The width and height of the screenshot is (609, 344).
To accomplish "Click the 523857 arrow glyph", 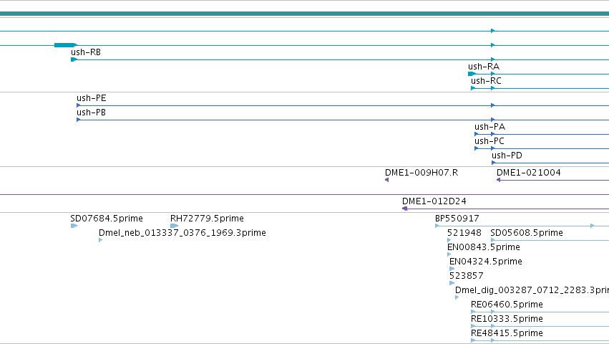I will click(x=452, y=283).
